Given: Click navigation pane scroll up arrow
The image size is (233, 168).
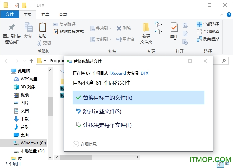Looking at the screenshot, I should [x=50, y=70].
